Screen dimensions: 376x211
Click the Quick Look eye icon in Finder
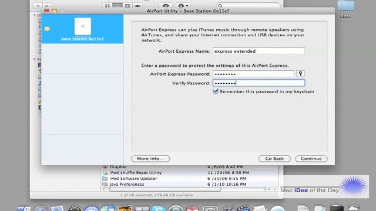pos(166,5)
